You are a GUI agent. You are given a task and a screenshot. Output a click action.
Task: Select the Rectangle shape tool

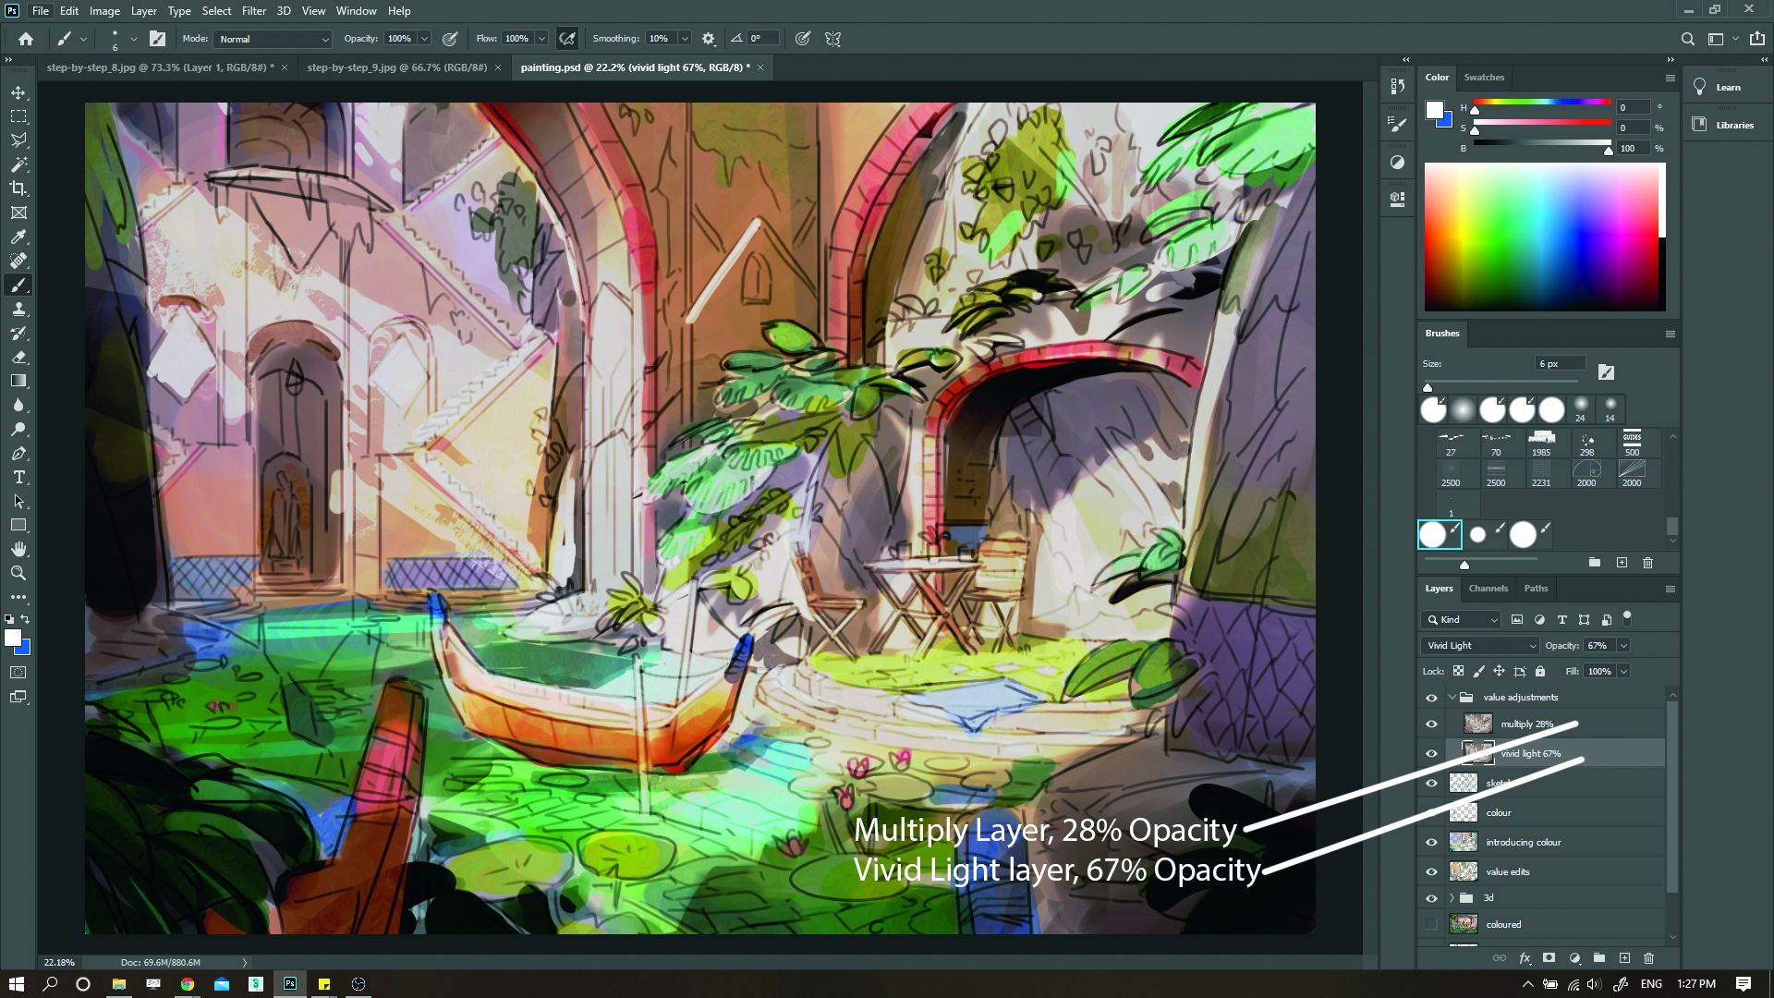click(18, 525)
